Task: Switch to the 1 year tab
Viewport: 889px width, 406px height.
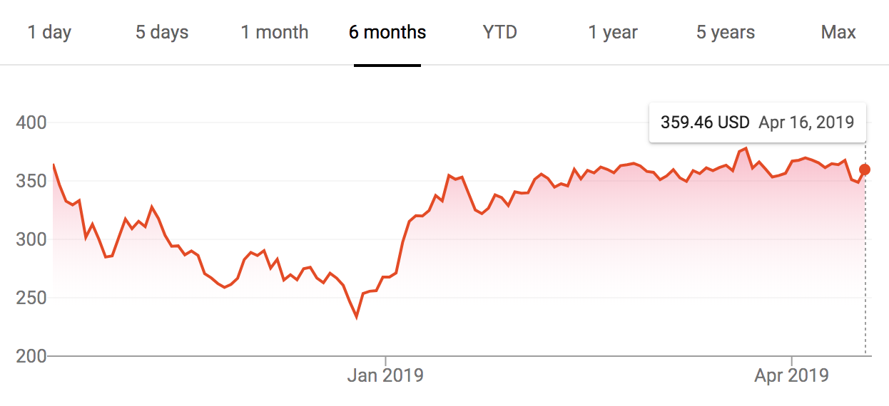Action: pyautogui.click(x=613, y=32)
